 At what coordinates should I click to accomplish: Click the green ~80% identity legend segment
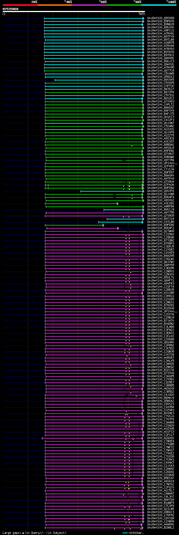click(124, 5)
